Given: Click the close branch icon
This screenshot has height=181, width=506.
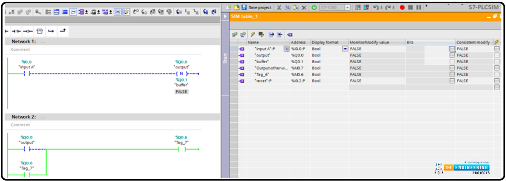Looking at the screenshot, I should click(62, 31).
